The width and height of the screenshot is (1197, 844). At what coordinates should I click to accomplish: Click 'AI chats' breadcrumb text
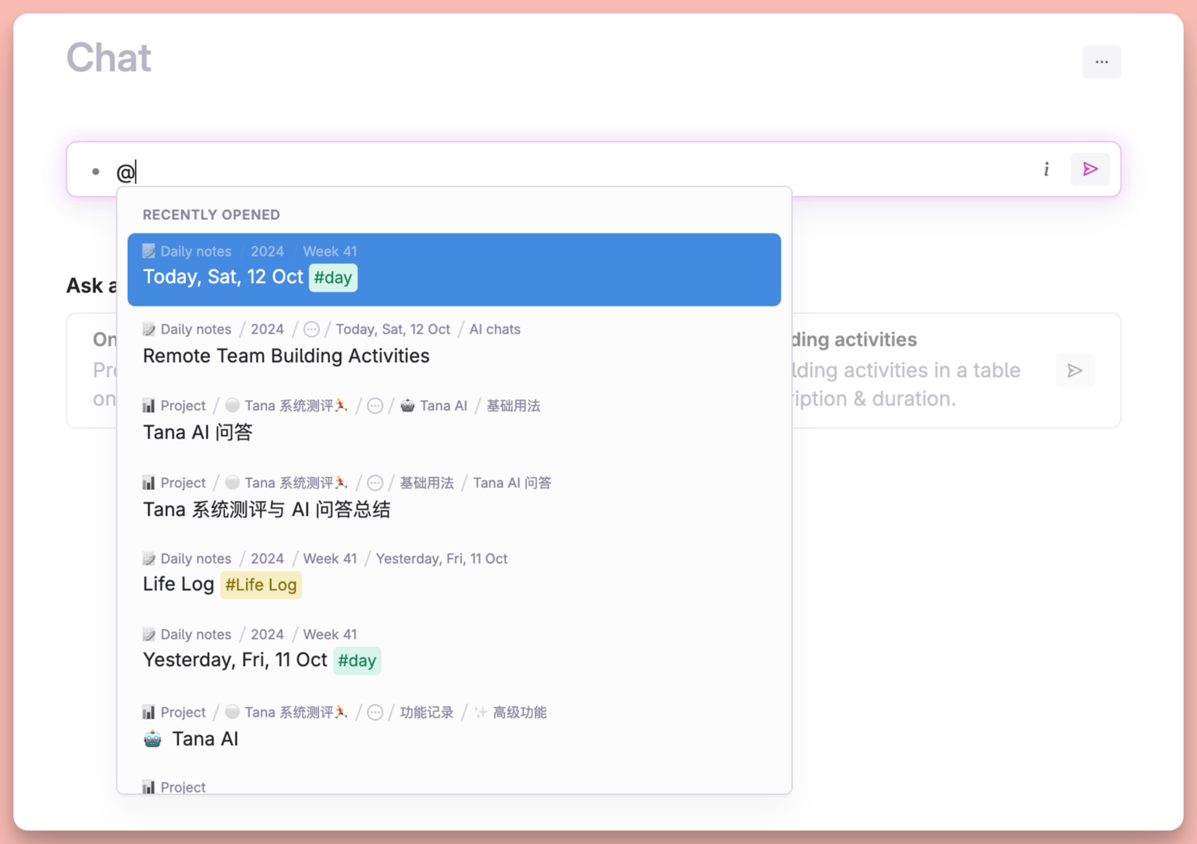(x=495, y=330)
